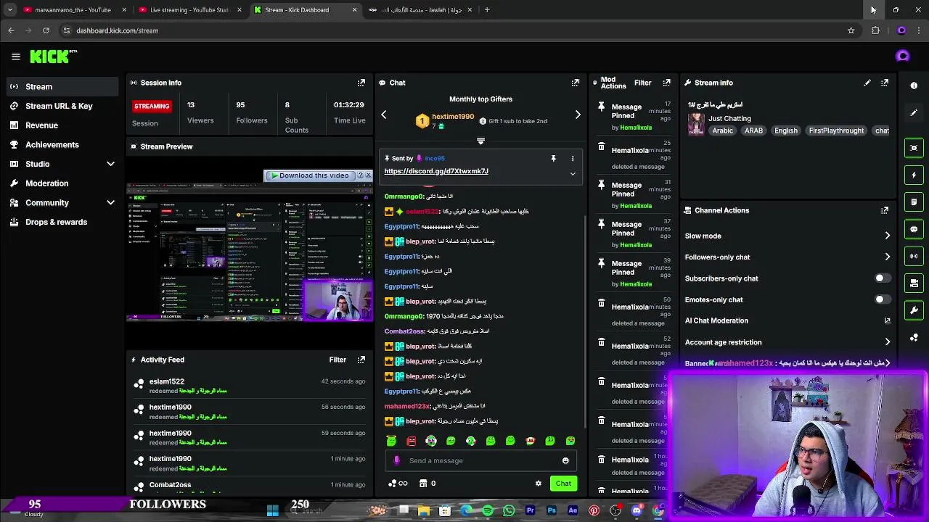
Task: Expand the pinned message chevron
Action: (573, 174)
